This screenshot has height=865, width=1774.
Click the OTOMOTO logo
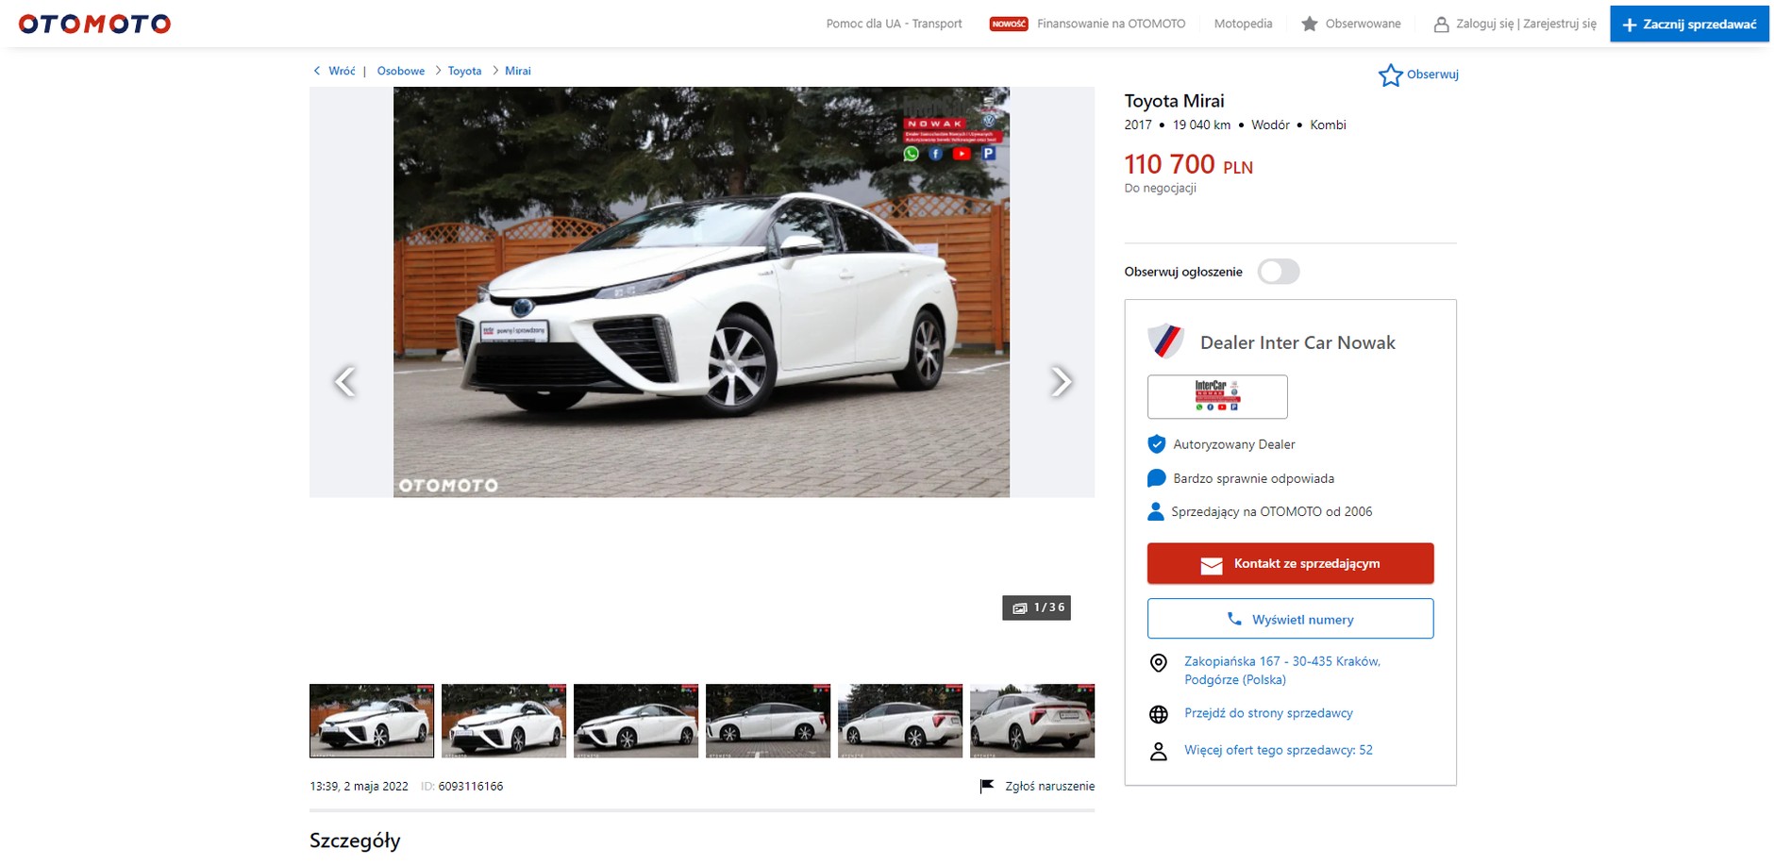point(94,24)
